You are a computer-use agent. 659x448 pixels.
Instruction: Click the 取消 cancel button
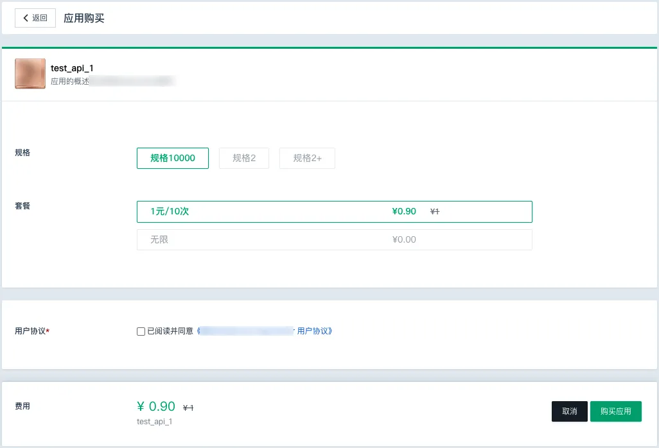point(570,411)
